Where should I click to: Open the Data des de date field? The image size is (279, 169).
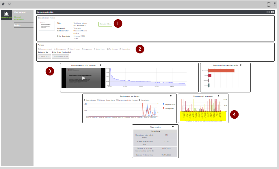44,56
